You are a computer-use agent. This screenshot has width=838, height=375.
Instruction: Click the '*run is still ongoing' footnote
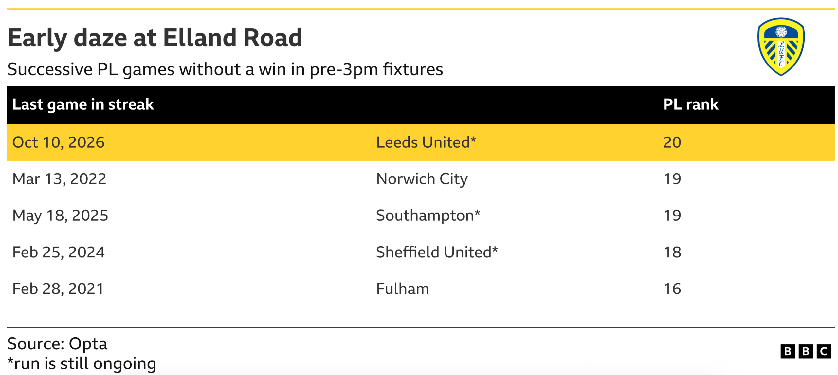[82, 364]
